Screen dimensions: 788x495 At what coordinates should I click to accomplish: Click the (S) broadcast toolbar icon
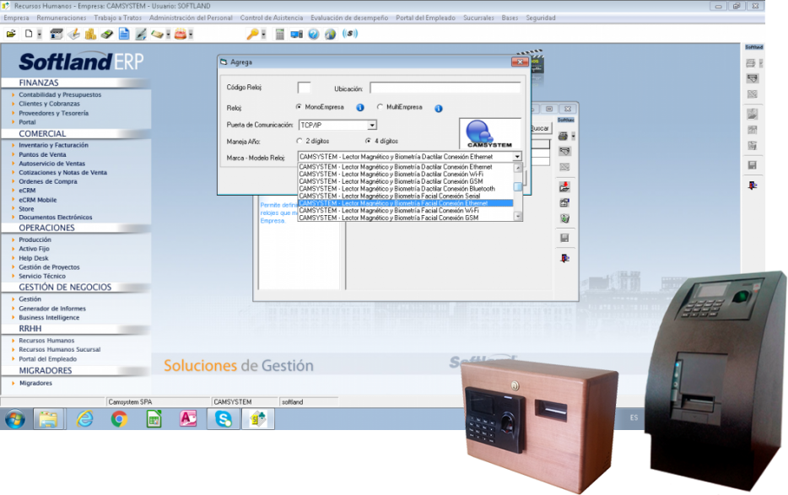pyautogui.click(x=350, y=34)
